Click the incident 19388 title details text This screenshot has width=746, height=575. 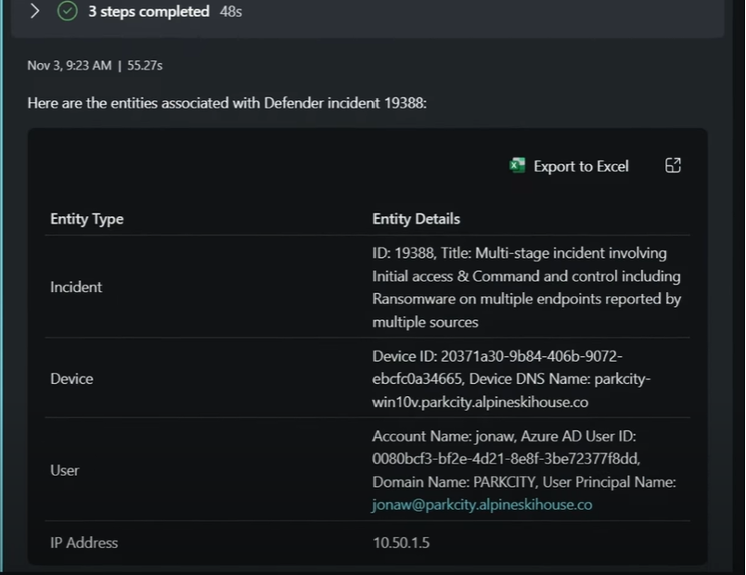(526, 287)
